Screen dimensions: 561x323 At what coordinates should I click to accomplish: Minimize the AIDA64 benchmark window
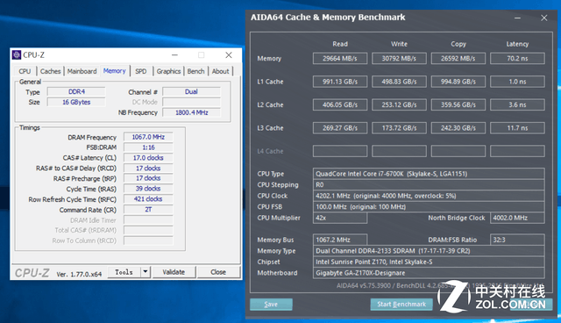517,18
